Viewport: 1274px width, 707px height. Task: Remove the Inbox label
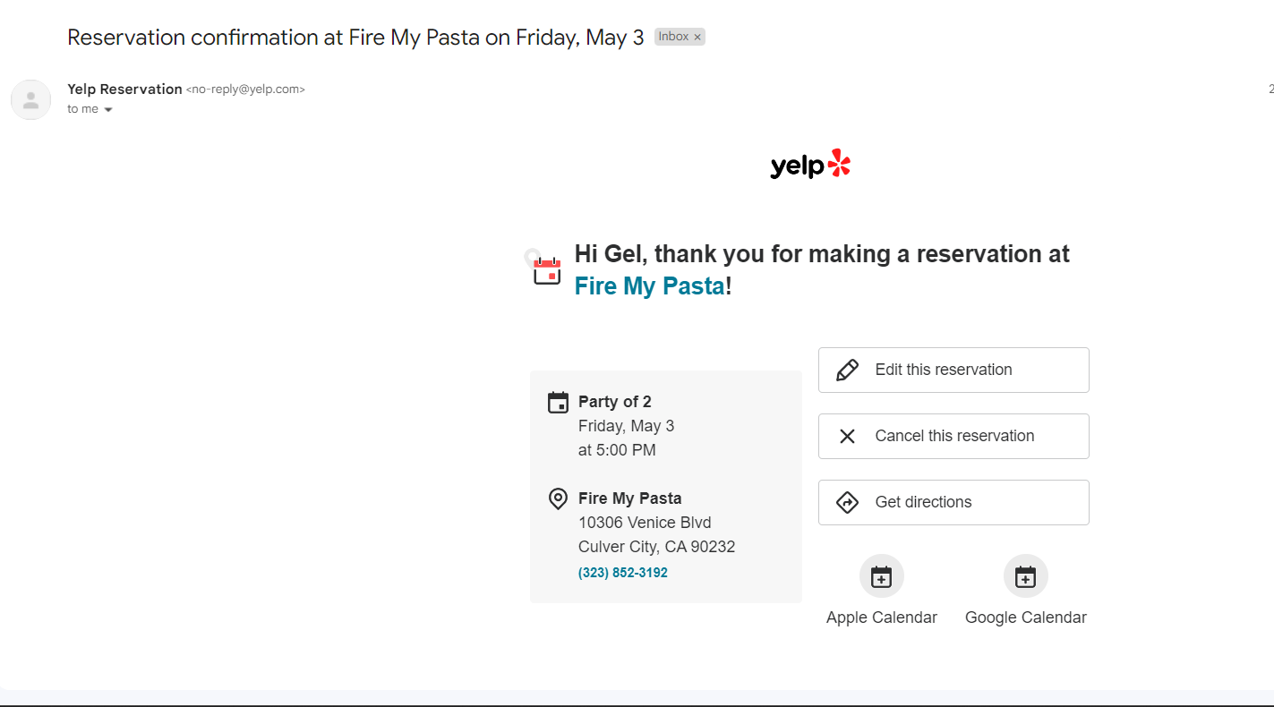coord(697,38)
